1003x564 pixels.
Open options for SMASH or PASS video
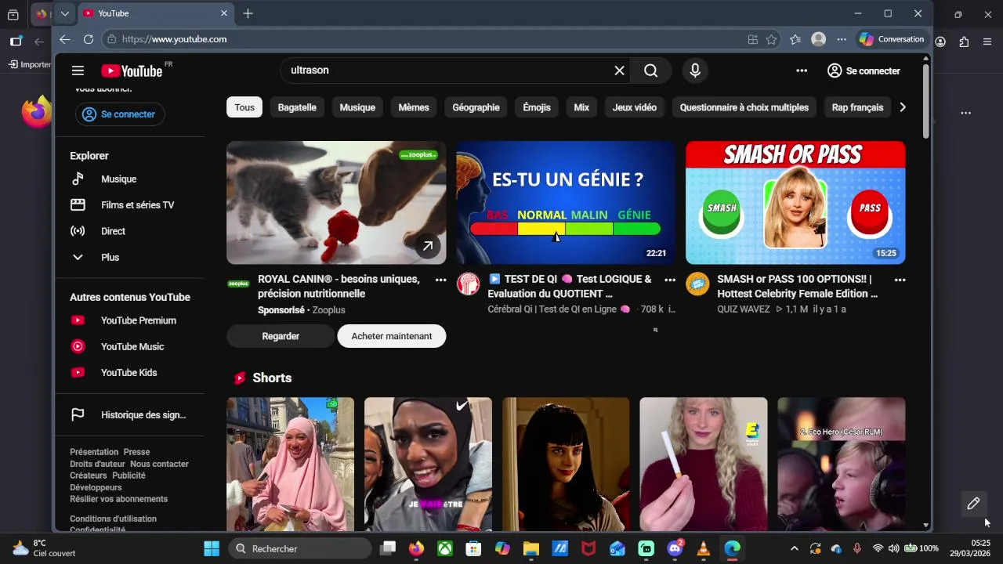tap(900, 280)
